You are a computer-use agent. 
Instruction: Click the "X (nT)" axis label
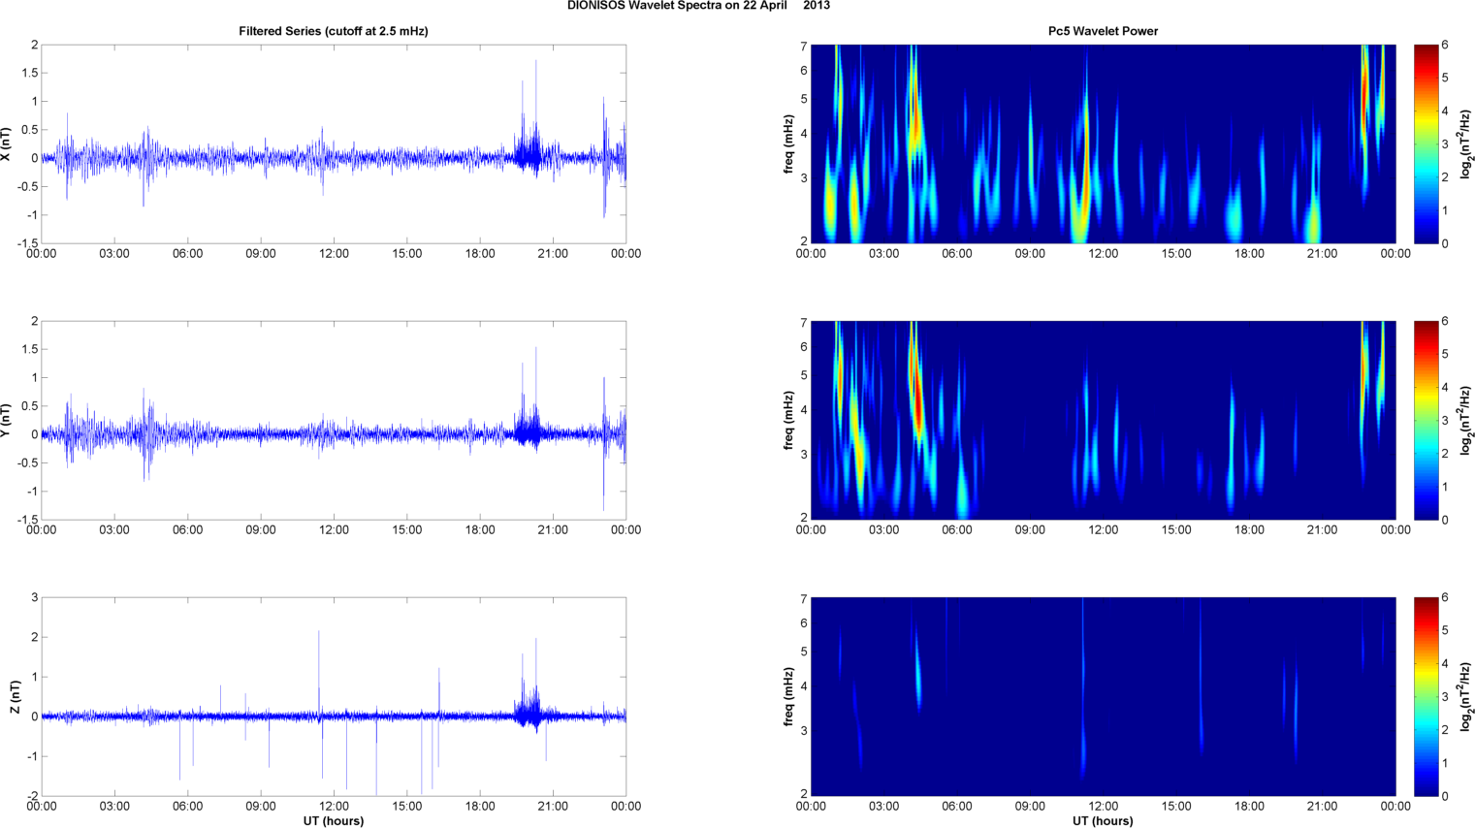7,143
